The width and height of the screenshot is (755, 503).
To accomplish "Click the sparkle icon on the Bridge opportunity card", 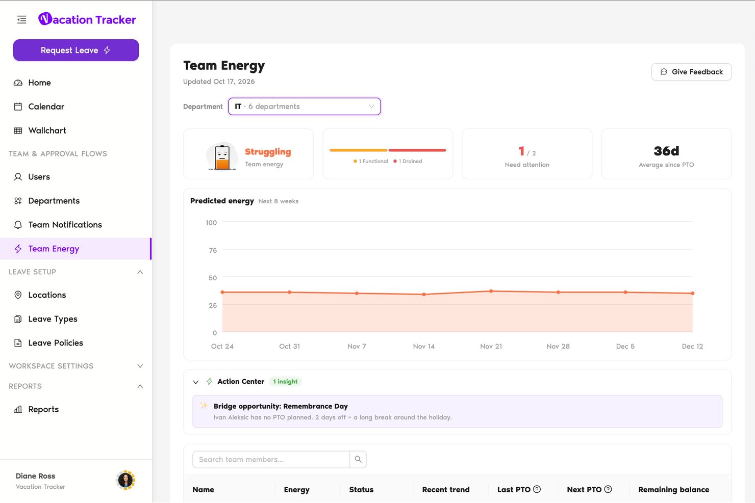I will 204,406.
